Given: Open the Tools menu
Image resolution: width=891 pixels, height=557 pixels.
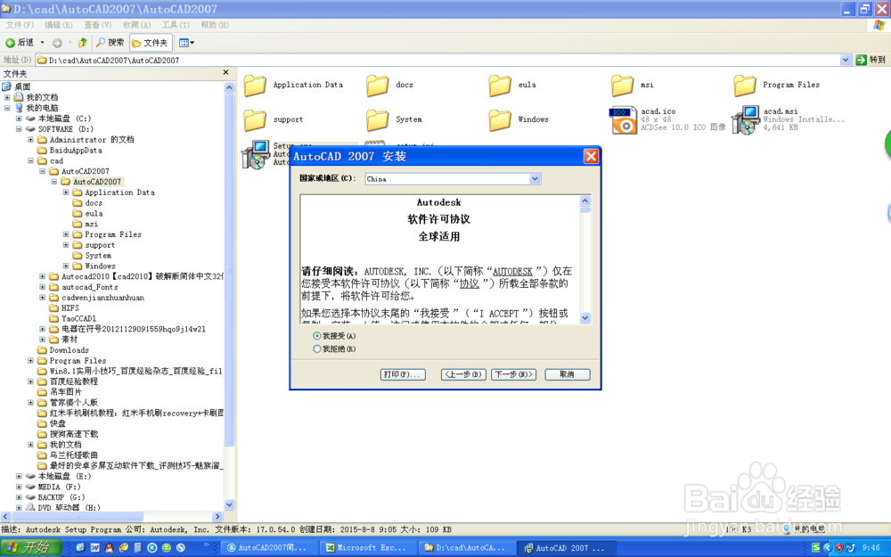Looking at the screenshot, I should pos(176,25).
